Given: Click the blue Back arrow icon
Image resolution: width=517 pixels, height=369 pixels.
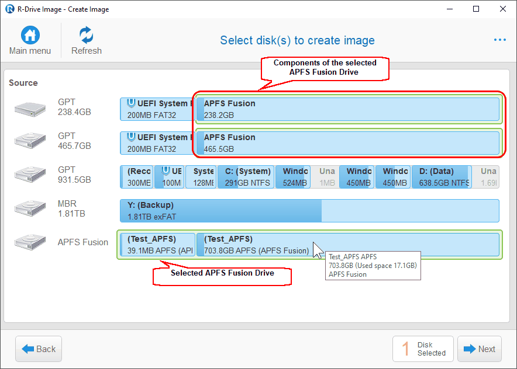Looking at the screenshot, I should (x=28, y=349).
